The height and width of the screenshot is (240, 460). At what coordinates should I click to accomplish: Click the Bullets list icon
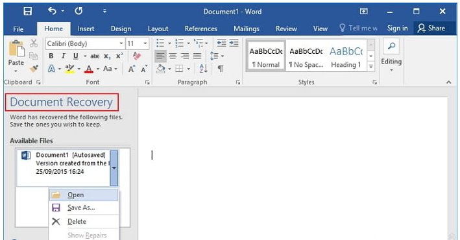click(160, 43)
